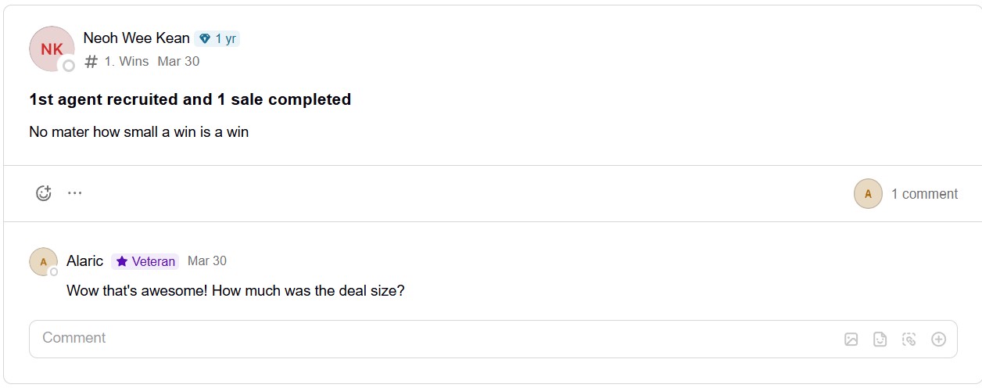Attach an image to the comment
Viewport: 982px width, 388px height.
tap(851, 339)
